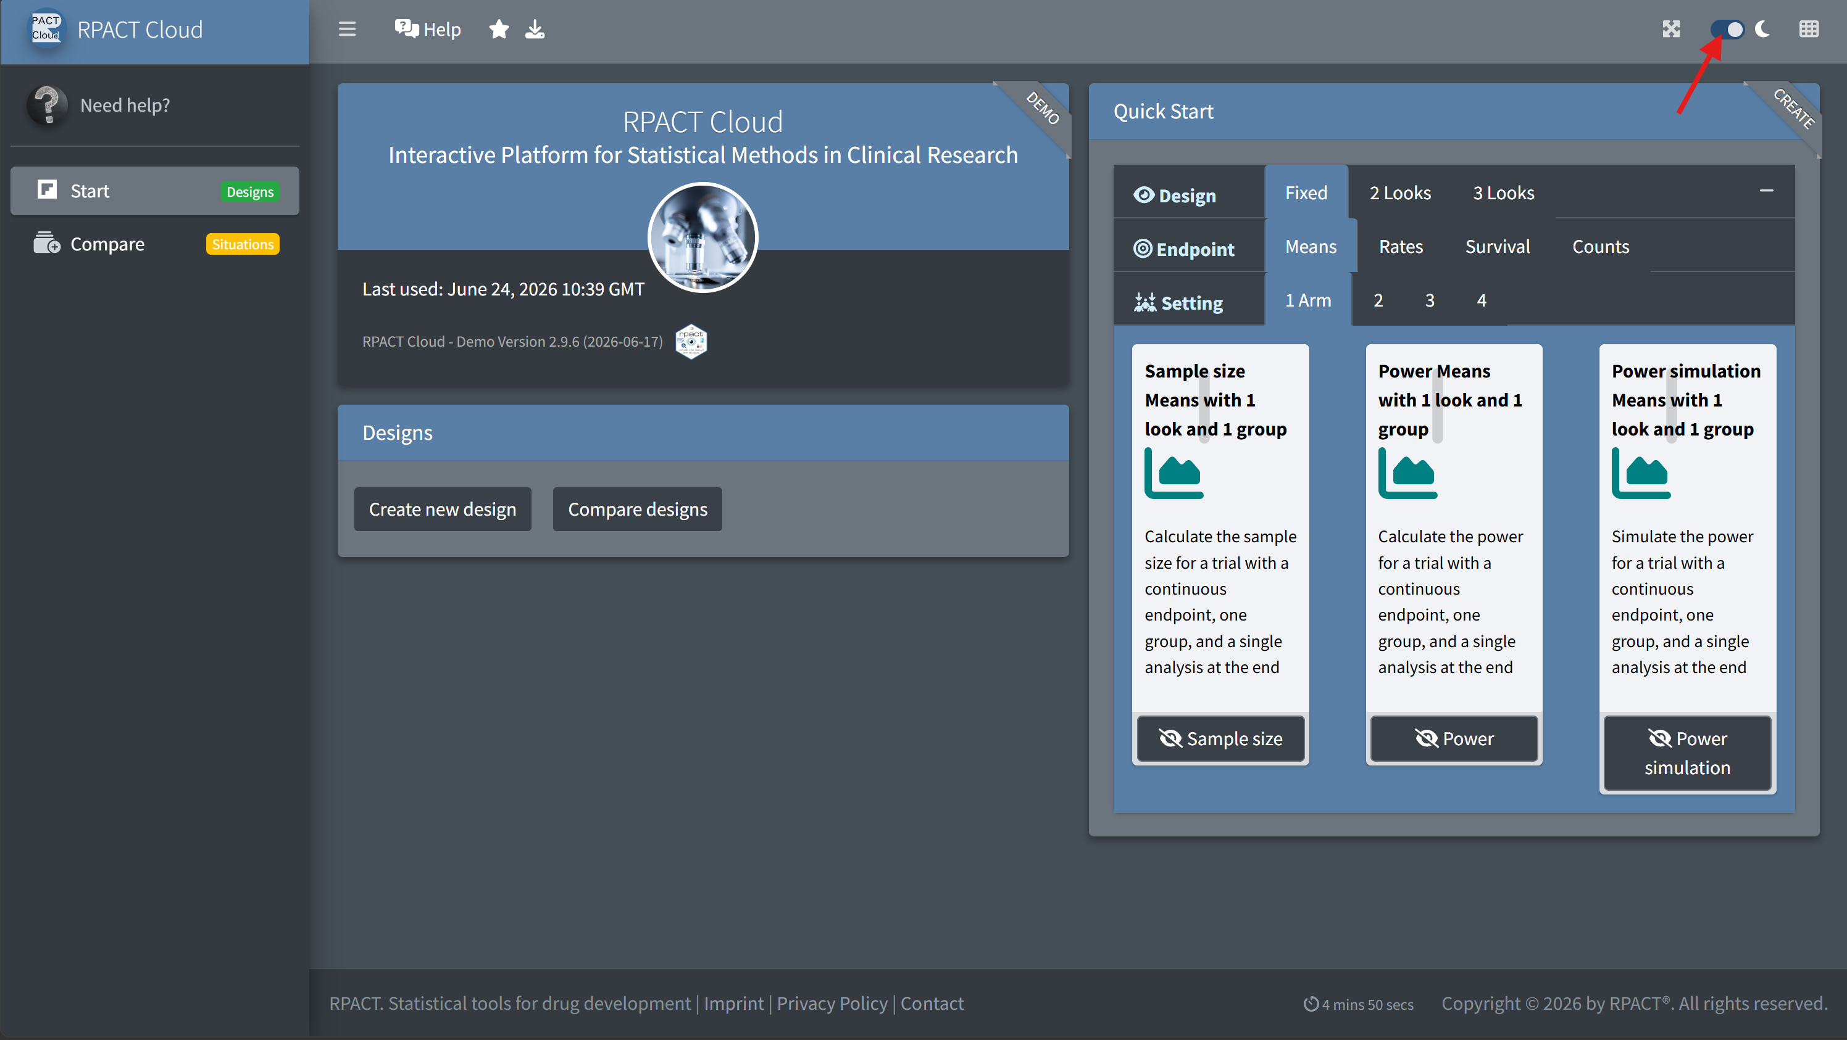
Task: Click the Endpoint row label
Action: click(x=1195, y=249)
